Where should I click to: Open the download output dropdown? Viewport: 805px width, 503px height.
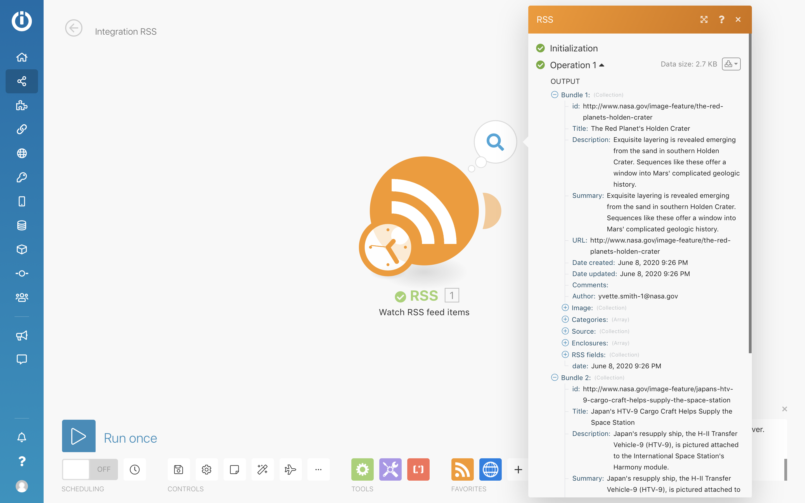pyautogui.click(x=731, y=64)
